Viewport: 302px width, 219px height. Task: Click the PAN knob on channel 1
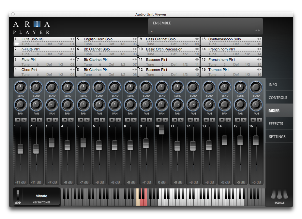click(21, 105)
